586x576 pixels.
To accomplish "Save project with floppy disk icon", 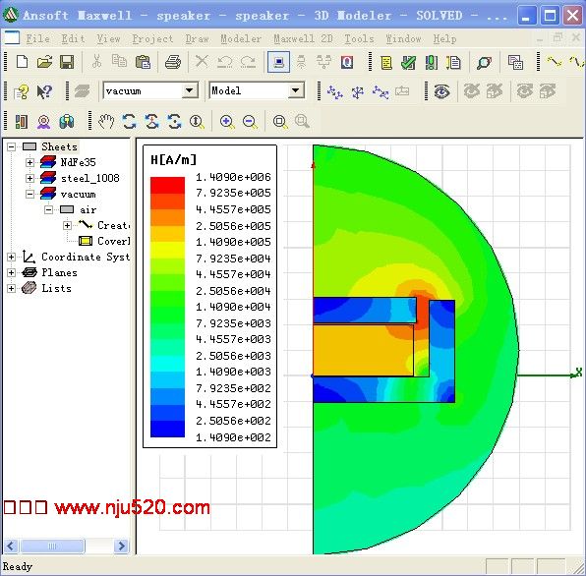I will point(67,62).
